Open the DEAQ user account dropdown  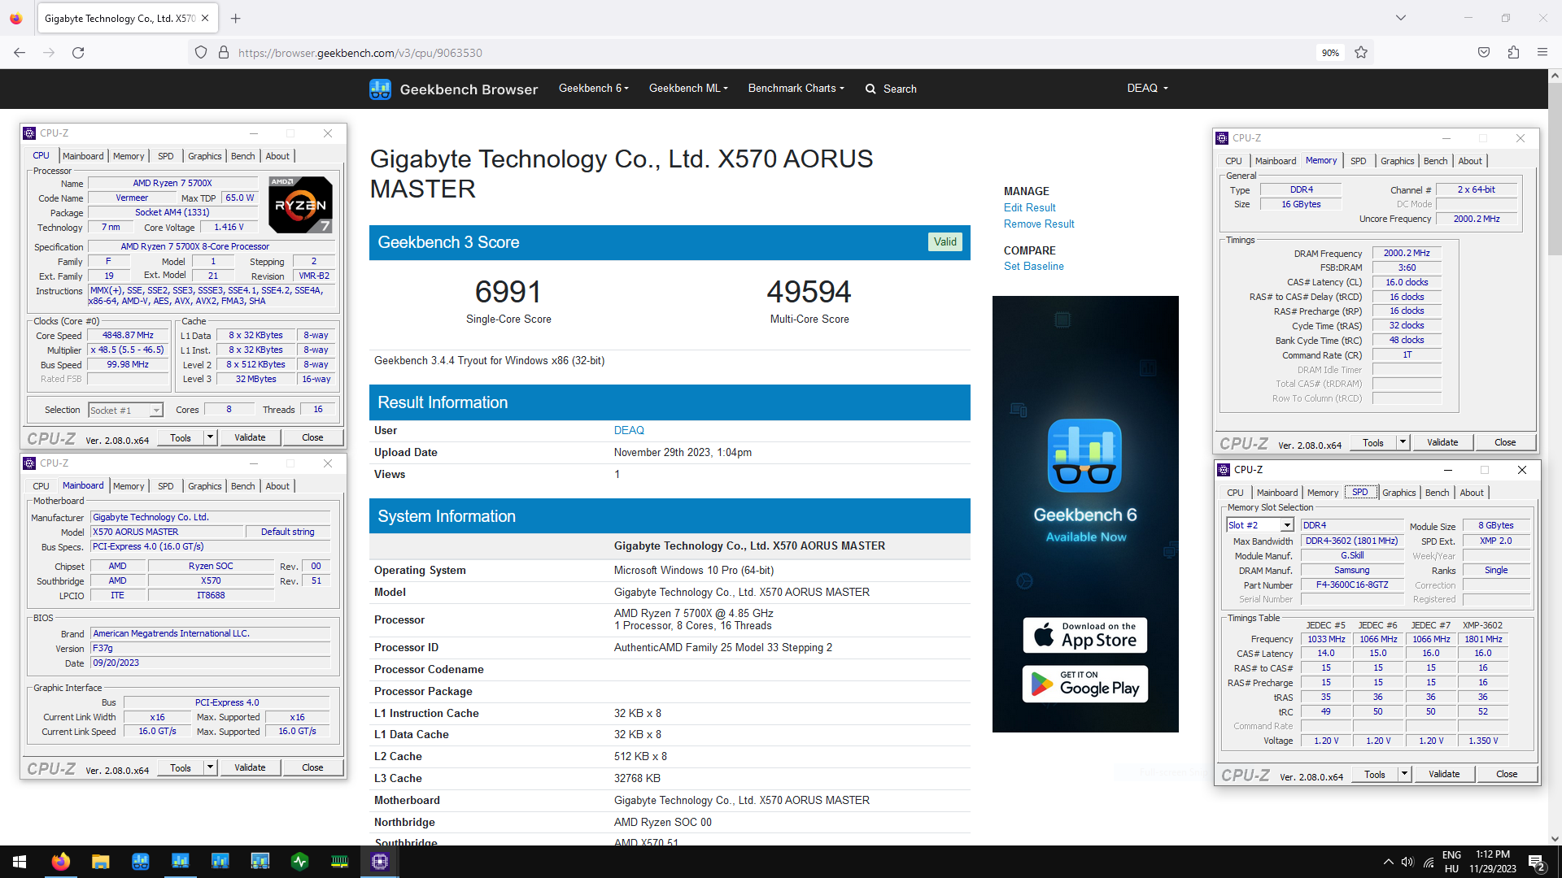[x=1147, y=89]
